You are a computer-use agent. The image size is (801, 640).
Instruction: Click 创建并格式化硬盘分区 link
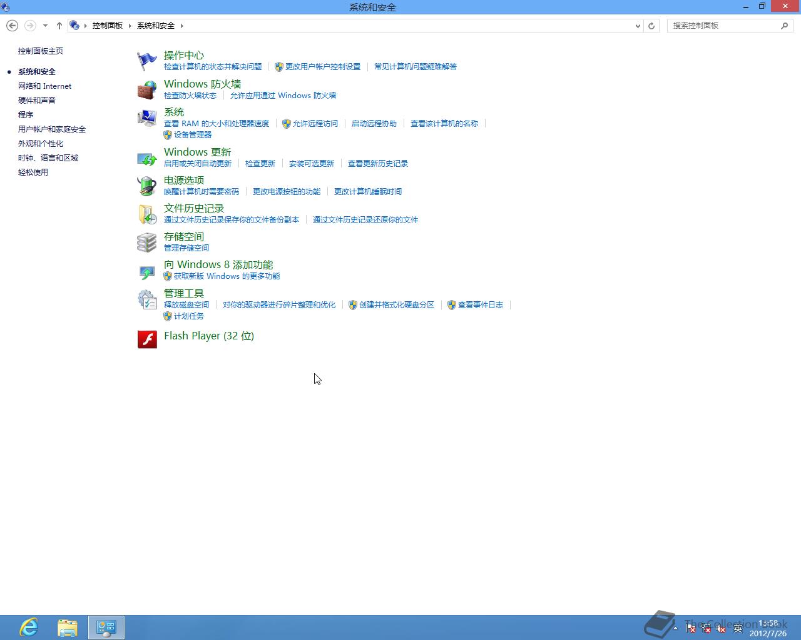click(397, 305)
